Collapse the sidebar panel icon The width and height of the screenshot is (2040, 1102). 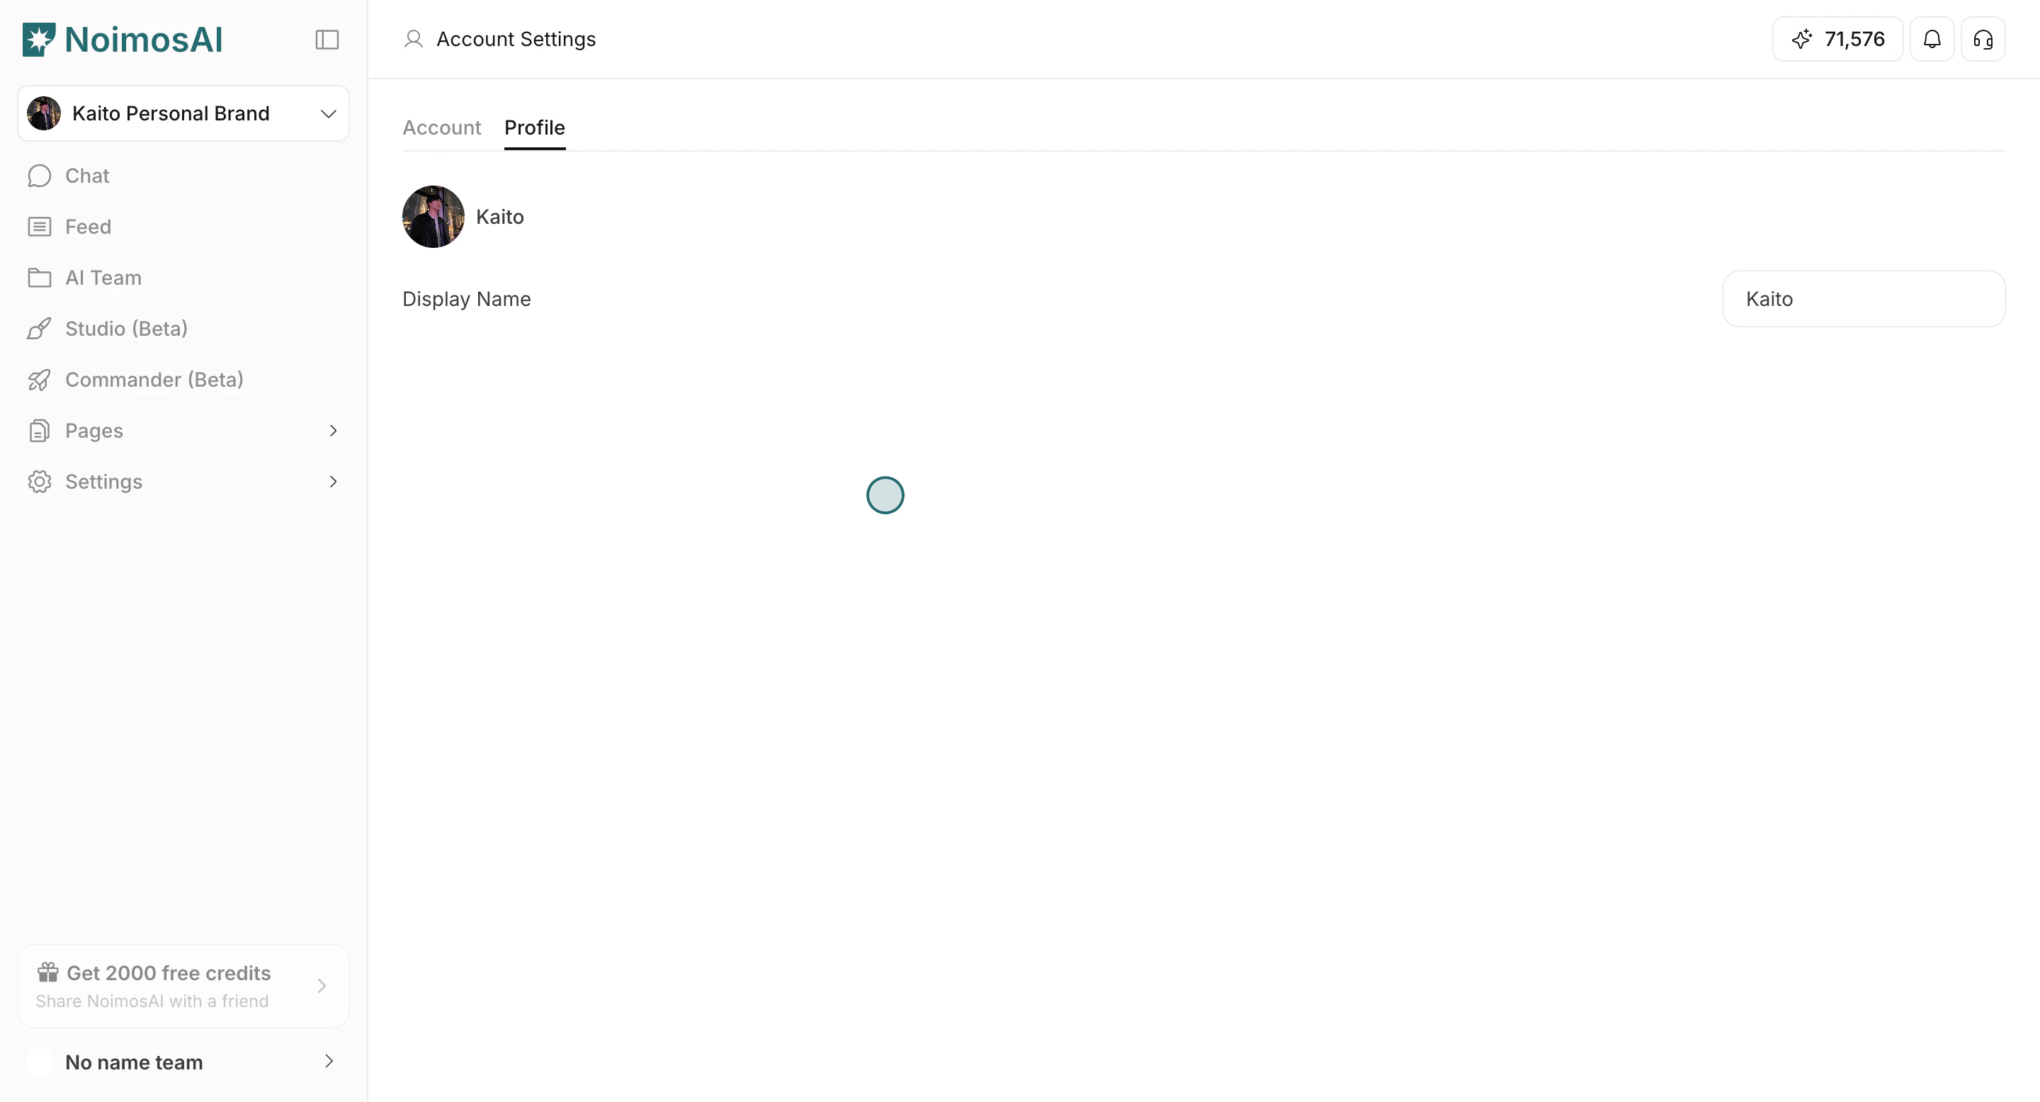pyautogui.click(x=327, y=40)
